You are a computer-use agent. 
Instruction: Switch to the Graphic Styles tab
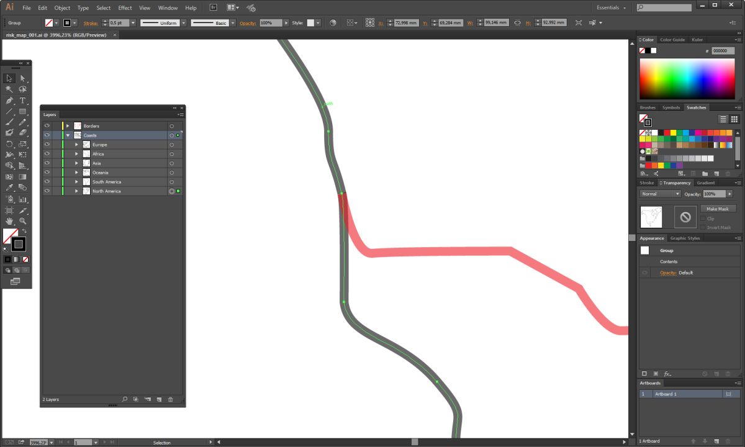pyautogui.click(x=685, y=238)
